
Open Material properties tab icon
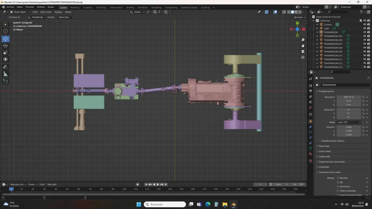[x=311, y=154]
